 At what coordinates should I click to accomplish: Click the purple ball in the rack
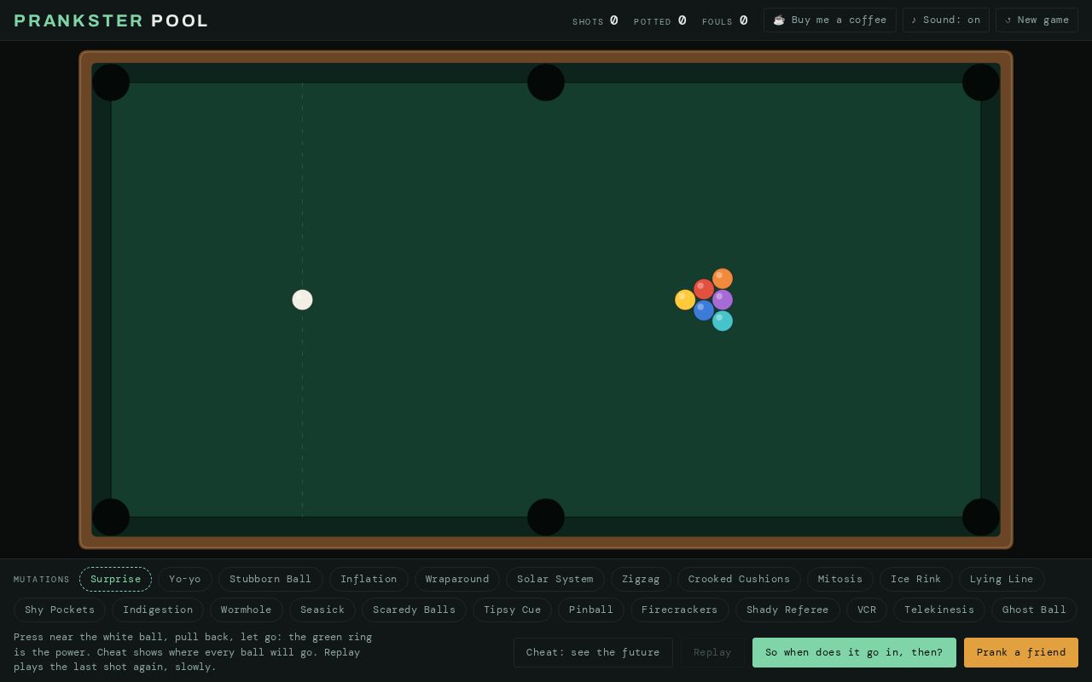(x=723, y=299)
